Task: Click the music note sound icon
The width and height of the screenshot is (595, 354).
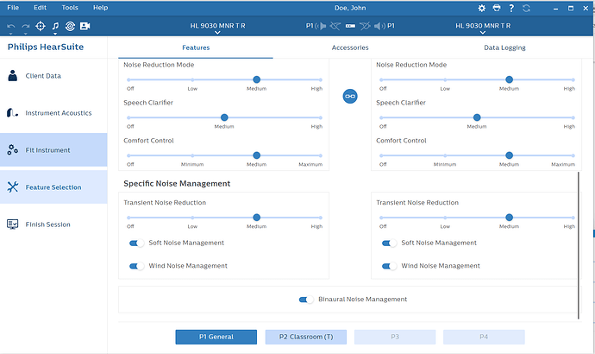Action: click(x=55, y=25)
